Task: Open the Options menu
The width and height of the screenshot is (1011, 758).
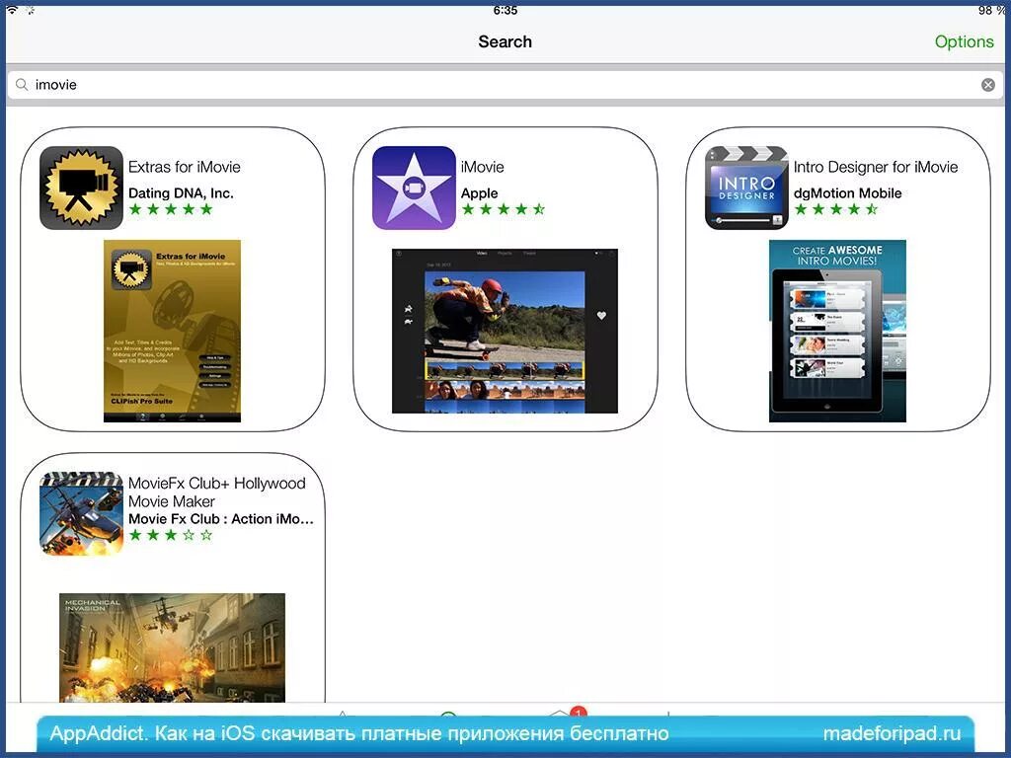Action: point(964,41)
